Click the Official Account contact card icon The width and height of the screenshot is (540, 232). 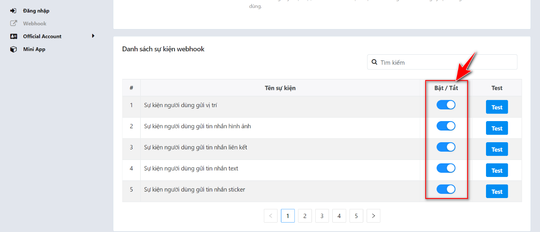13,36
